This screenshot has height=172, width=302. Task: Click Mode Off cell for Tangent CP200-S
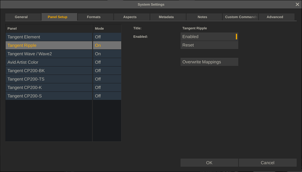[107, 96]
